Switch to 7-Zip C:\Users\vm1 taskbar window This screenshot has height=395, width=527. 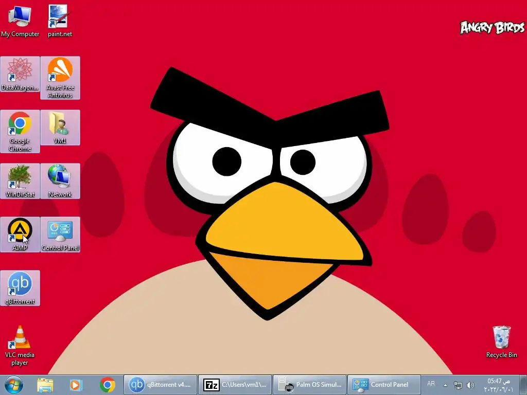point(235,385)
